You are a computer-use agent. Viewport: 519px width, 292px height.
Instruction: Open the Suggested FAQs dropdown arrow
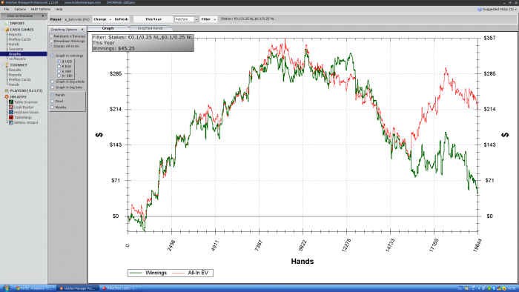tap(516, 9)
